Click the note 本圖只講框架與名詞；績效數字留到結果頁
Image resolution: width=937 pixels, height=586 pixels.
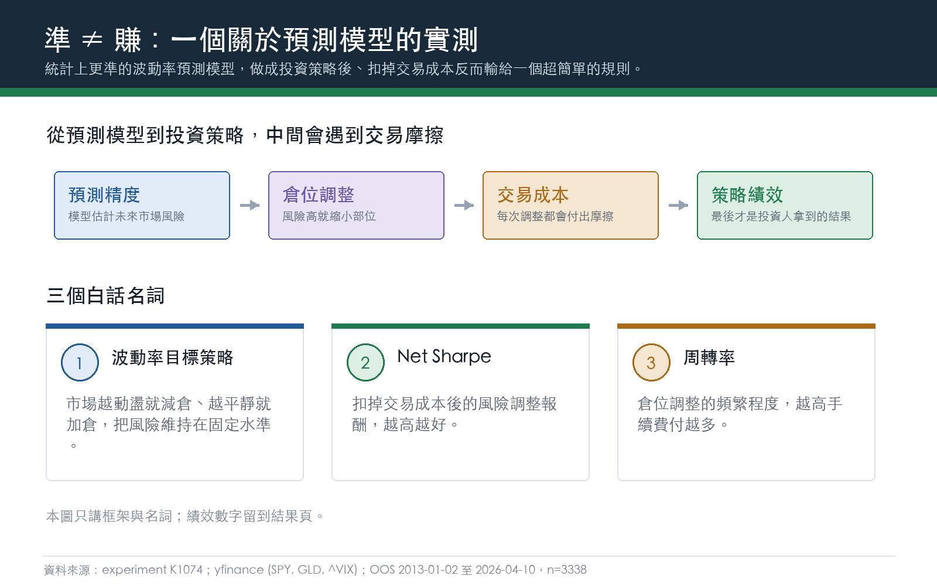(x=185, y=516)
